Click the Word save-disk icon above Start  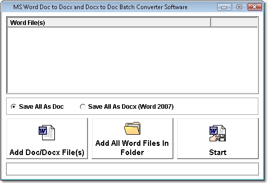click(218, 133)
